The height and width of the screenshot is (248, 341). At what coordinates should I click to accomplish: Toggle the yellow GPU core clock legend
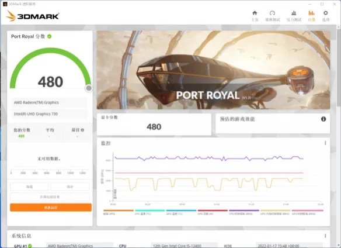tap(276, 212)
